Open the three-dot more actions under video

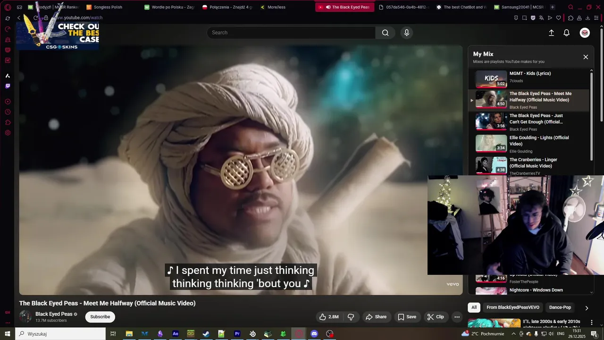(x=457, y=317)
